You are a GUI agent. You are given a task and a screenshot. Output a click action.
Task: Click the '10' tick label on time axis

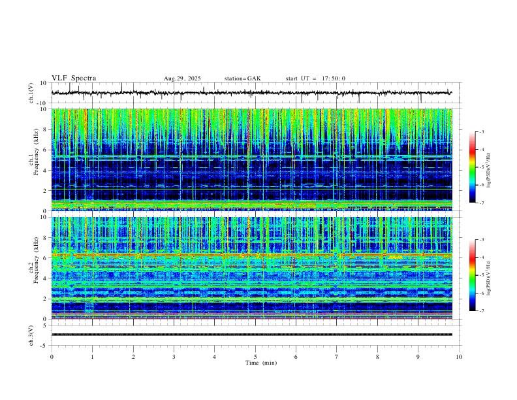(x=459, y=357)
